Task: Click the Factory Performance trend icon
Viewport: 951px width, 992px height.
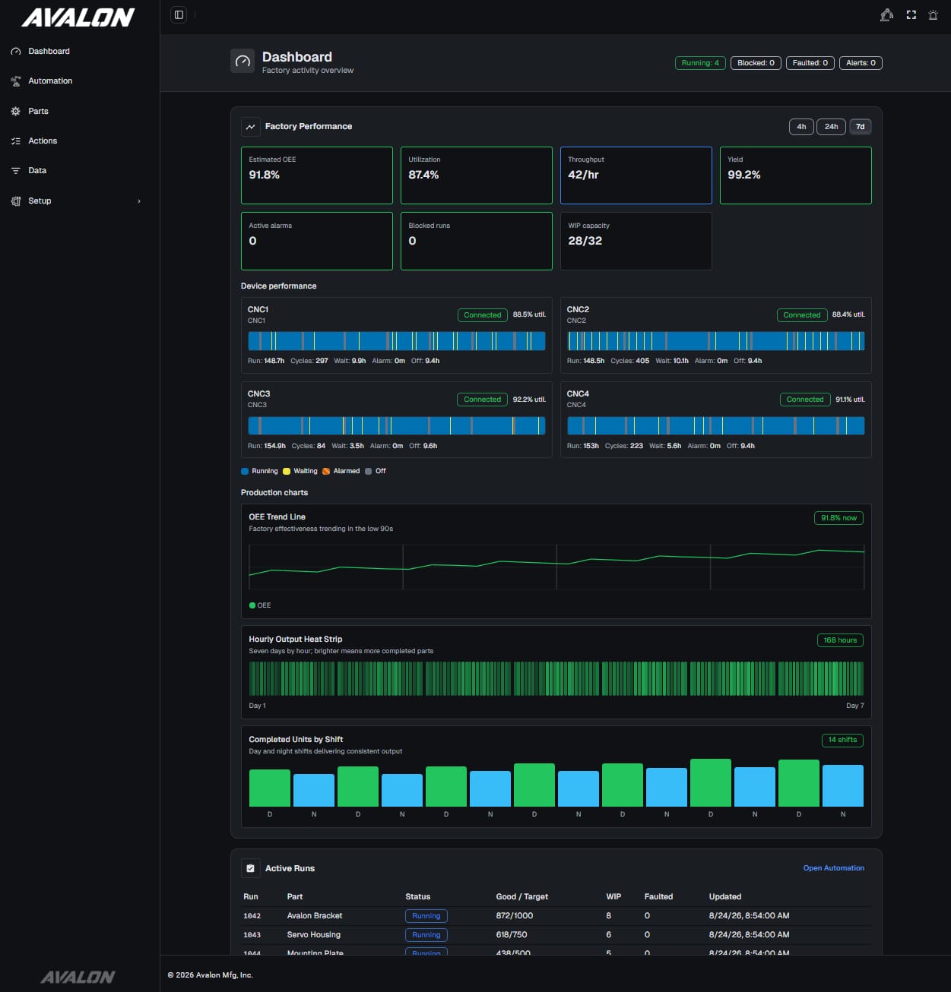Action: 250,127
